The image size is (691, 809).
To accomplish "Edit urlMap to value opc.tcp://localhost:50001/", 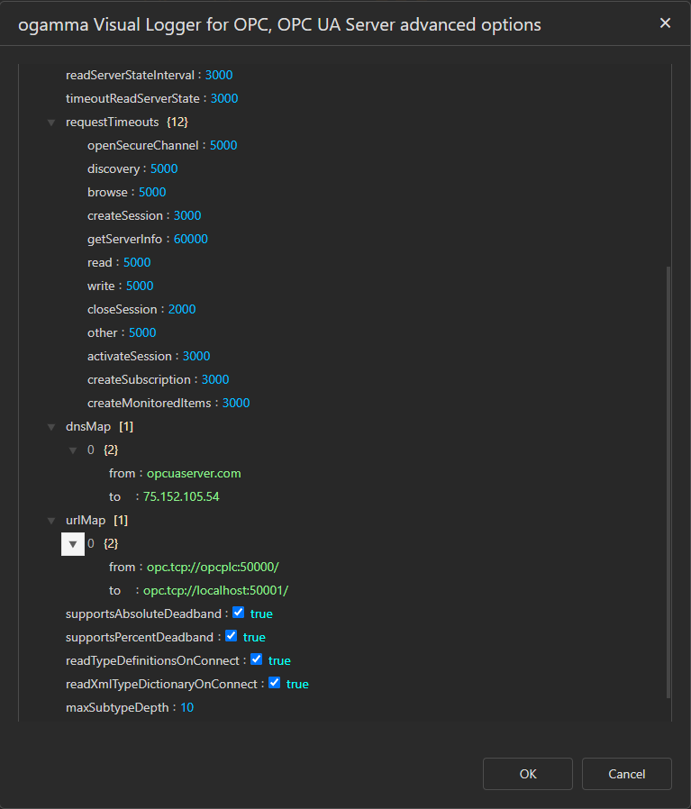I will click(215, 590).
